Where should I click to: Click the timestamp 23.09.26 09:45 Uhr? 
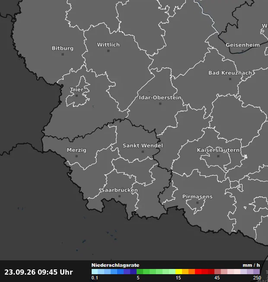point(38,272)
